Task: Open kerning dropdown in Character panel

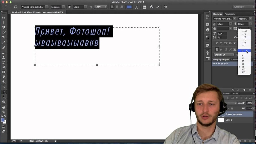Action: pyautogui.click(x=230, y=28)
